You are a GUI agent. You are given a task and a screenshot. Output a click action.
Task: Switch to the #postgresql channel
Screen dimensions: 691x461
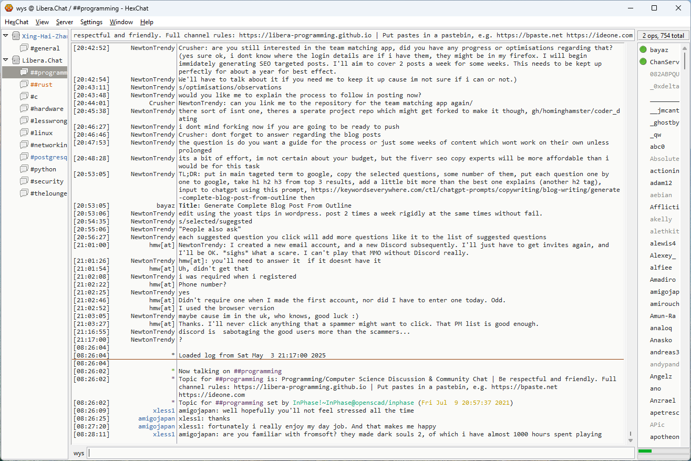(x=48, y=157)
